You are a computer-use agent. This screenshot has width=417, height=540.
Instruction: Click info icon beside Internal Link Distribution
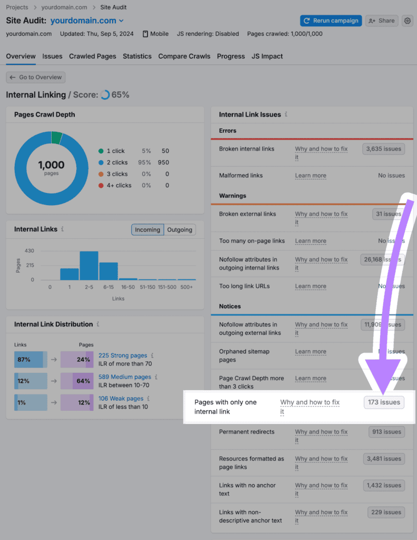click(98, 324)
